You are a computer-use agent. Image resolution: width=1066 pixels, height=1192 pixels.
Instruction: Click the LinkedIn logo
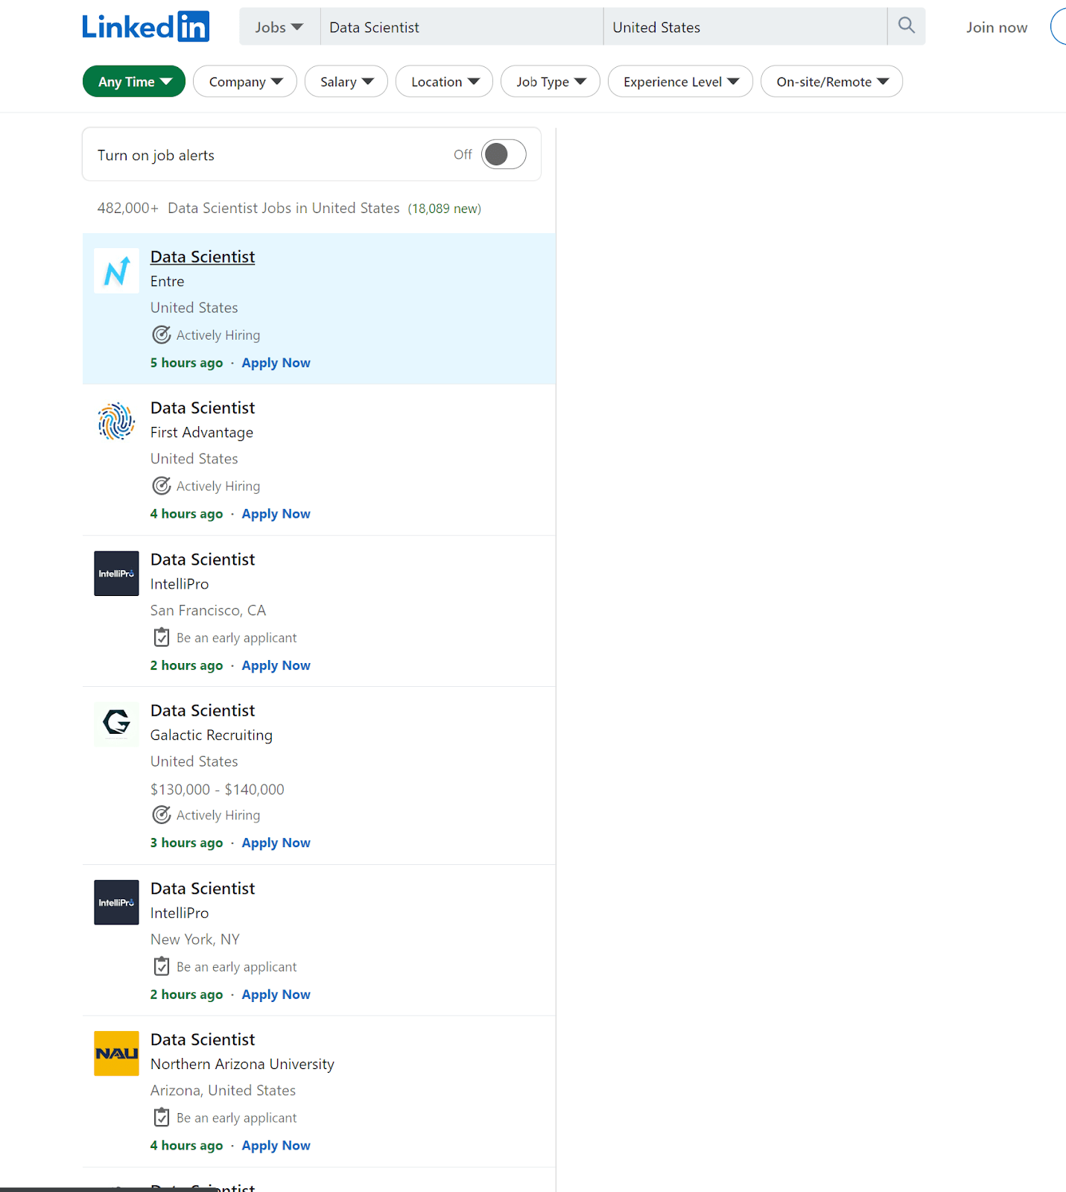point(146,27)
